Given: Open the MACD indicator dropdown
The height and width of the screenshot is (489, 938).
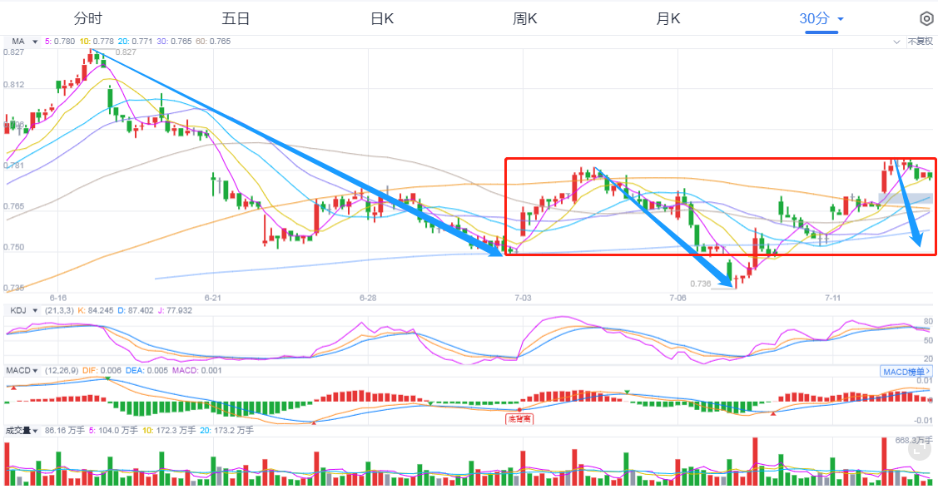Looking at the screenshot, I should coord(22,371).
